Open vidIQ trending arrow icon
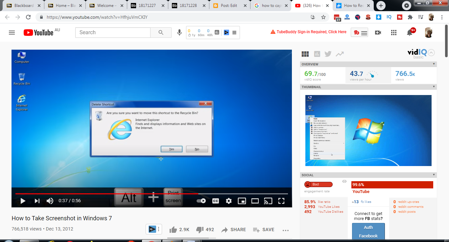The image size is (449, 242). click(x=340, y=54)
